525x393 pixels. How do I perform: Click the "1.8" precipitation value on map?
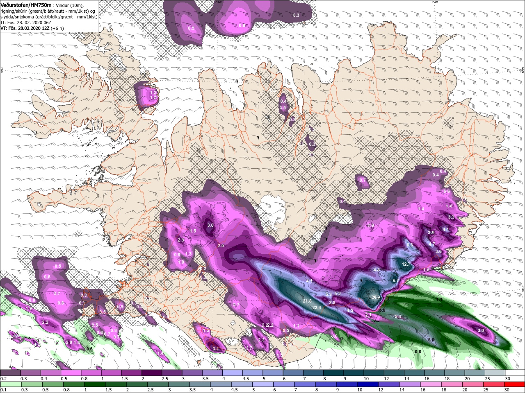(x=426, y=270)
